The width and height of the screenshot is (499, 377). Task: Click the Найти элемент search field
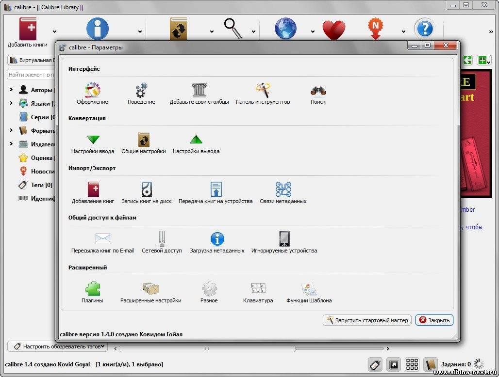[x=31, y=75]
